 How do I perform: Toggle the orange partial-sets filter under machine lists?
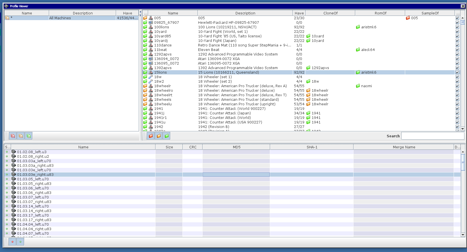pos(21,136)
